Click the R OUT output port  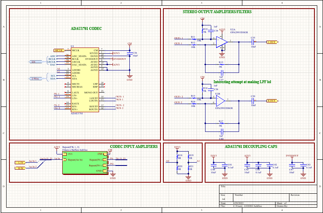pos(272,101)
